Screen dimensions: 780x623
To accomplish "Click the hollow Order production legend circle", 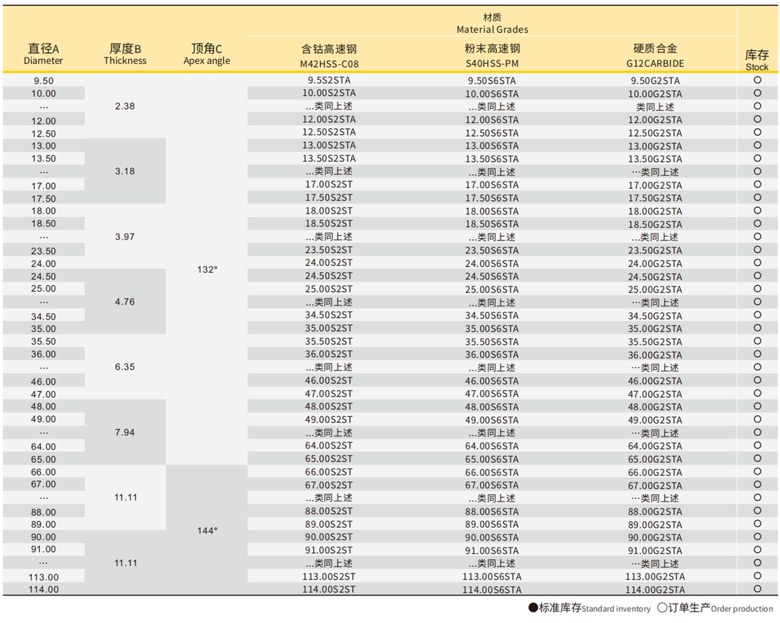I will coord(662,607).
